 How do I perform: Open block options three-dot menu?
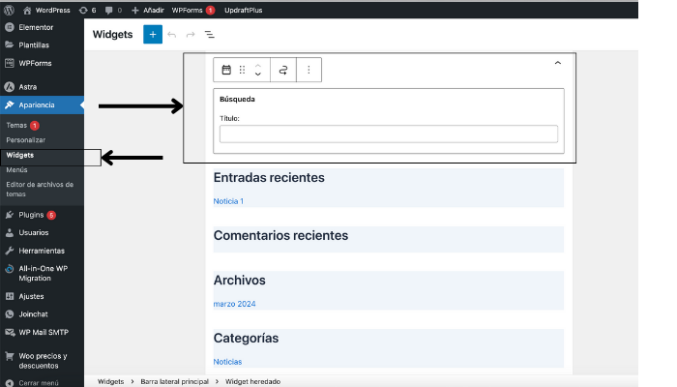pos(309,70)
